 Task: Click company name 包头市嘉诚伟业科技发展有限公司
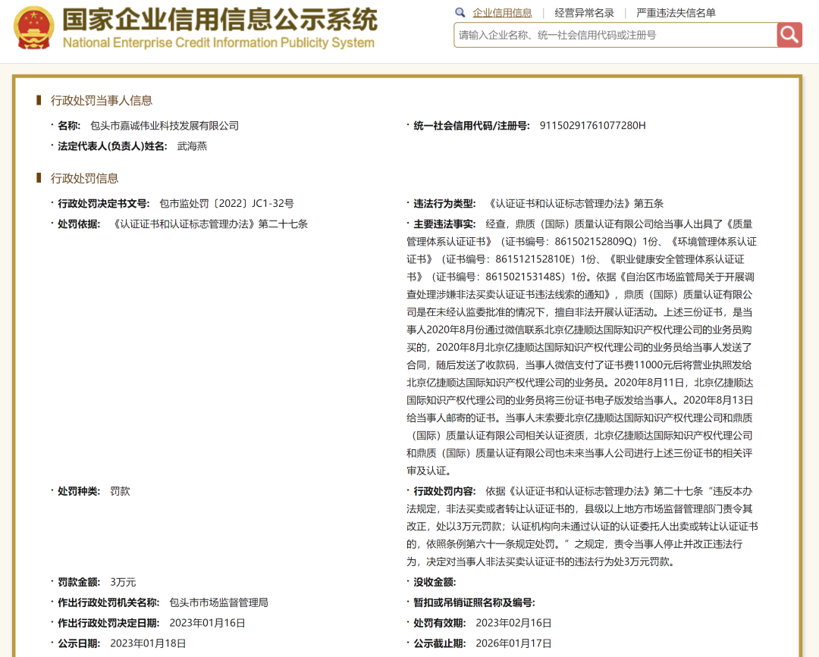[165, 126]
